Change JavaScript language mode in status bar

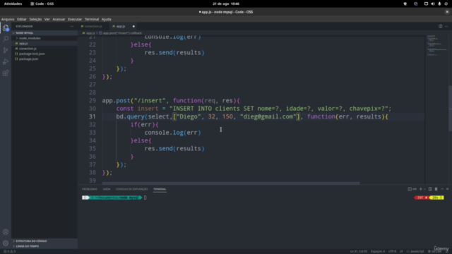pyautogui.click(x=417, y=251)
